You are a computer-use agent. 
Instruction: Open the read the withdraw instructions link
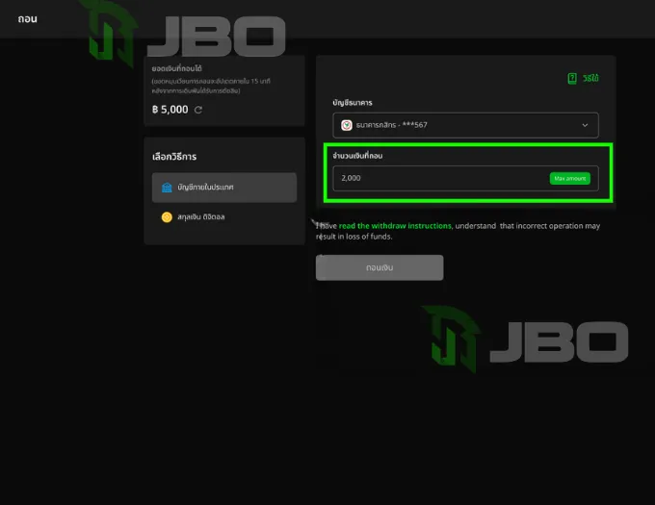point(395,226)
